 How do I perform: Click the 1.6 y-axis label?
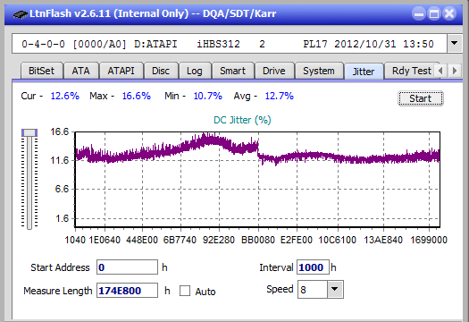[x=63, y=218]
